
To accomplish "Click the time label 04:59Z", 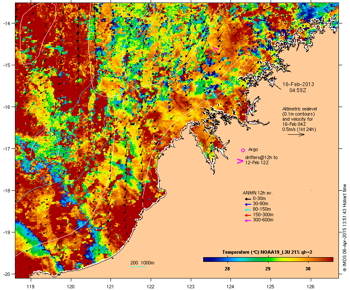I will (x=298, y=90).
